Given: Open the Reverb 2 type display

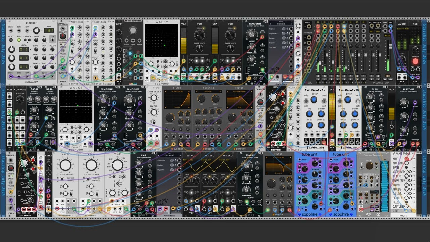Looking at the screenshot, I should tap(208, 91).
